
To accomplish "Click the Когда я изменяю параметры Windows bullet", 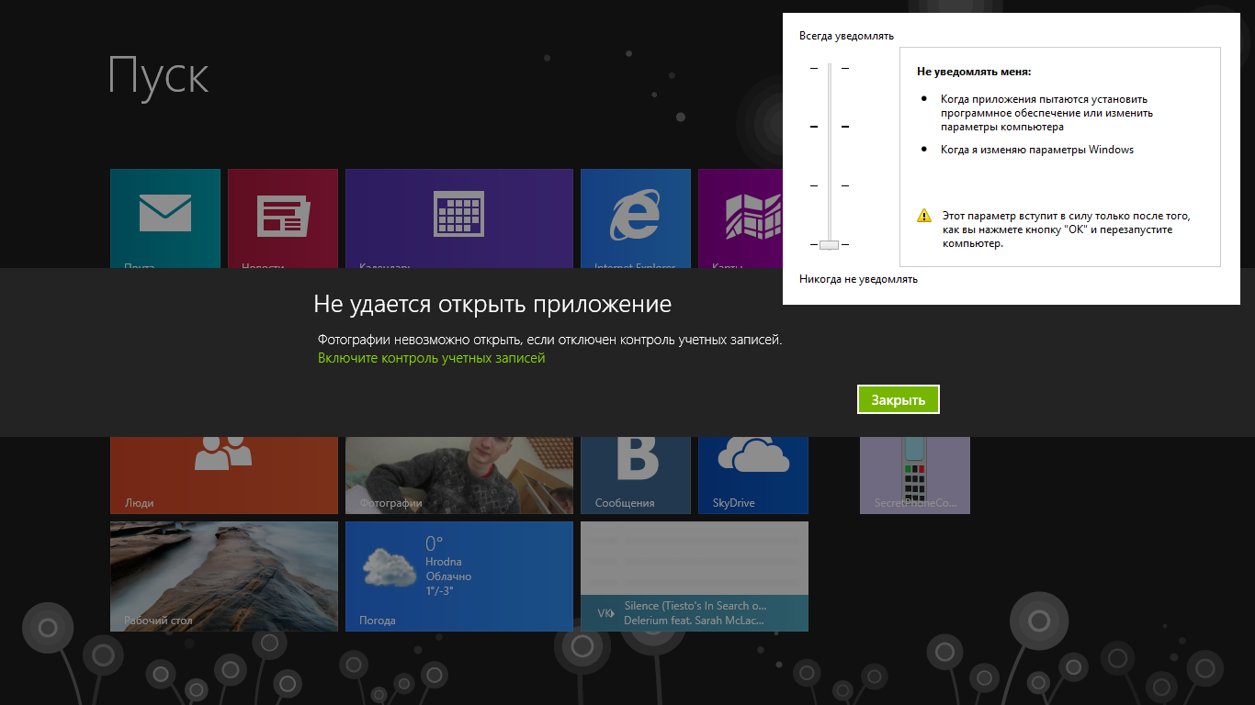I will click(x=1037, y=150).
